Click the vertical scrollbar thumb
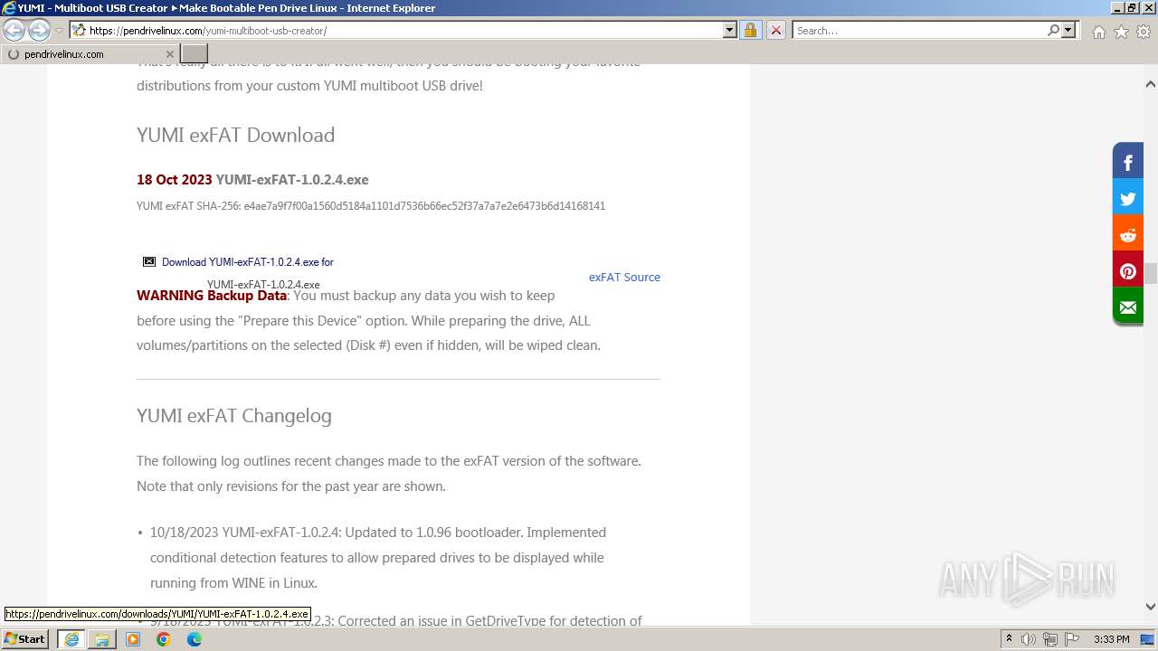Image resolution: width=1158 pixels, height=651 pixels. pos(1150,274)
